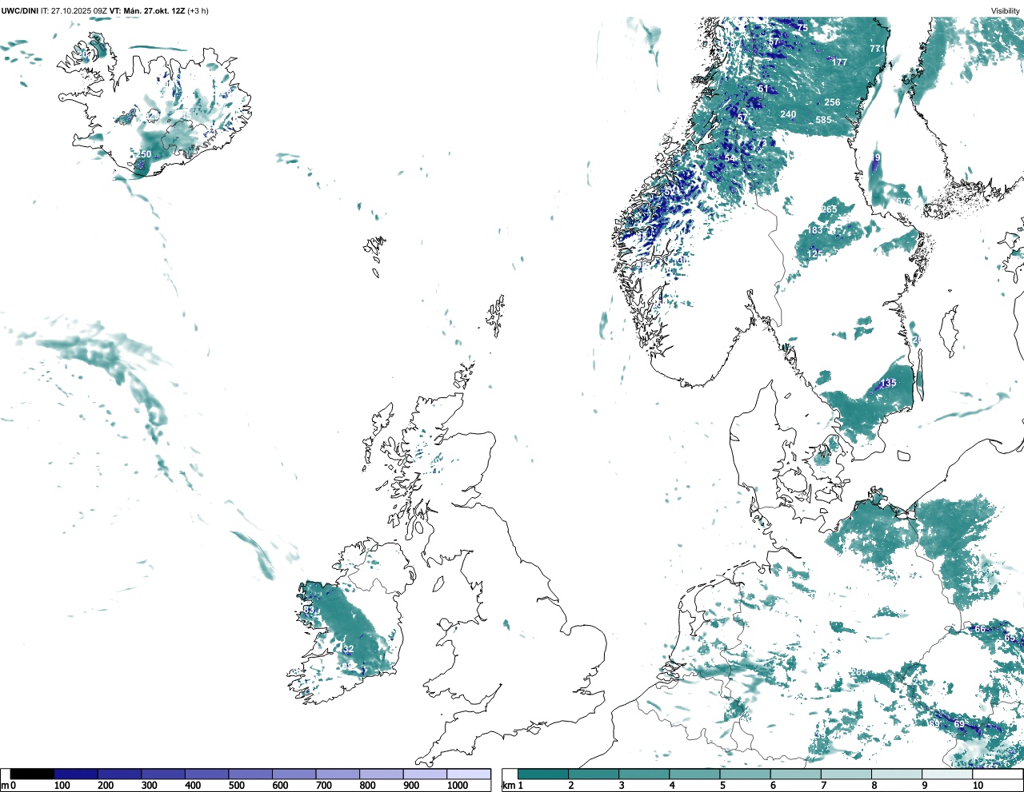
Task: Select the 7–8 km legend swatch
Action: click(846, 774)
